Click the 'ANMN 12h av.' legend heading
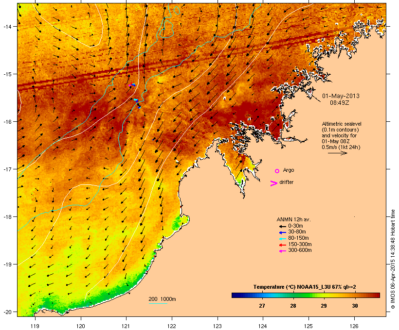Image resolution: width=399 pixels, height=330 pixels. (293, 219)
